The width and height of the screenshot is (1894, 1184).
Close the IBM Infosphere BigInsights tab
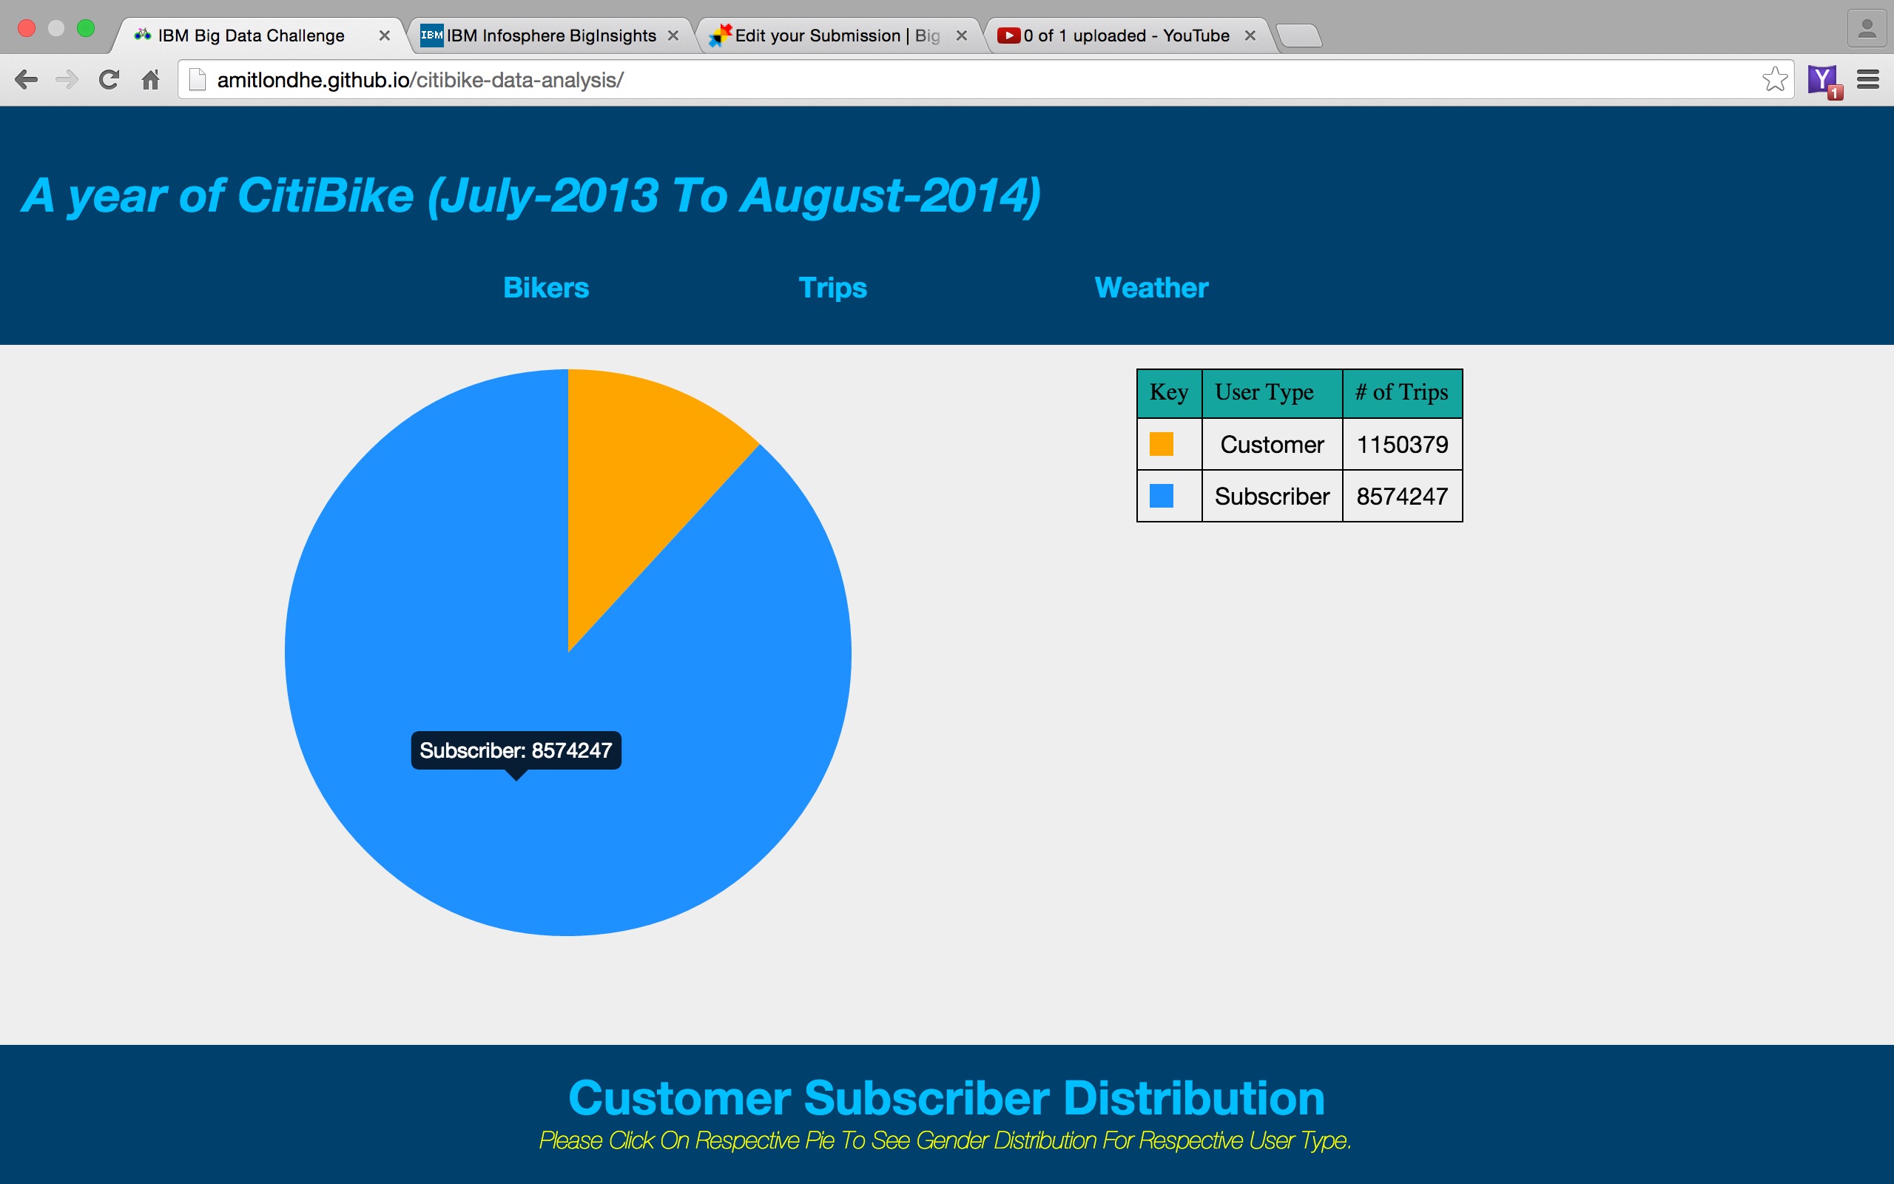(673, 36)
